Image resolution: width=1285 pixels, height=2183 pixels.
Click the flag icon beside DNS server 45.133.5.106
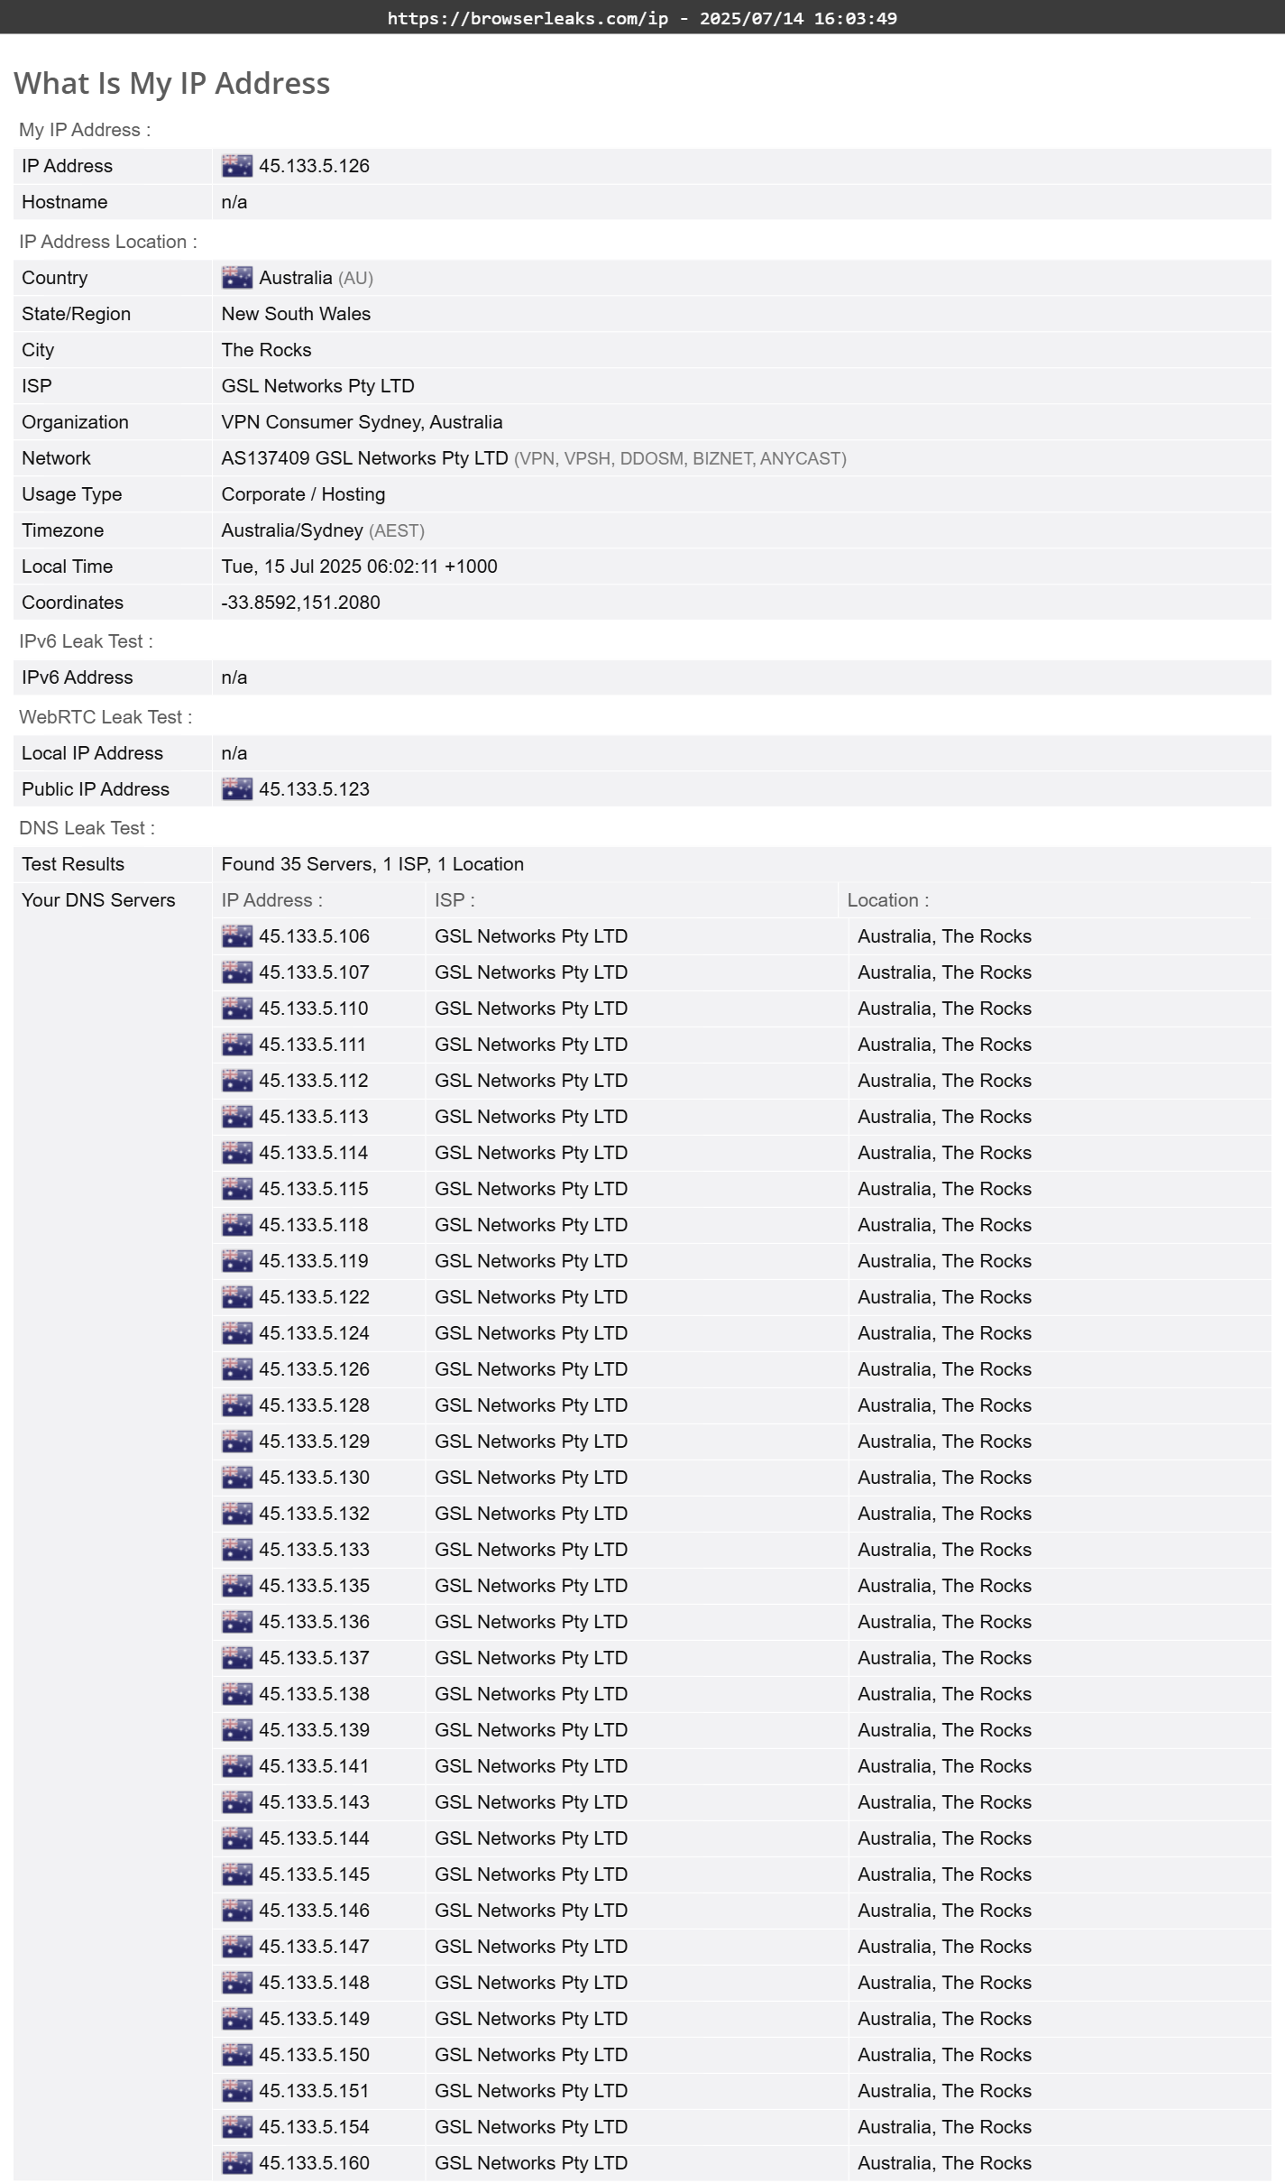tap(237, 936)
